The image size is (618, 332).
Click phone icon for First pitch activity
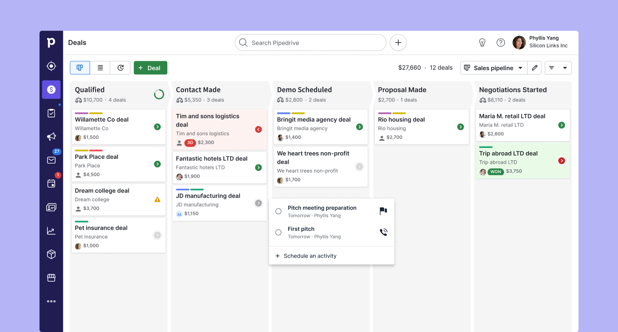383,232
